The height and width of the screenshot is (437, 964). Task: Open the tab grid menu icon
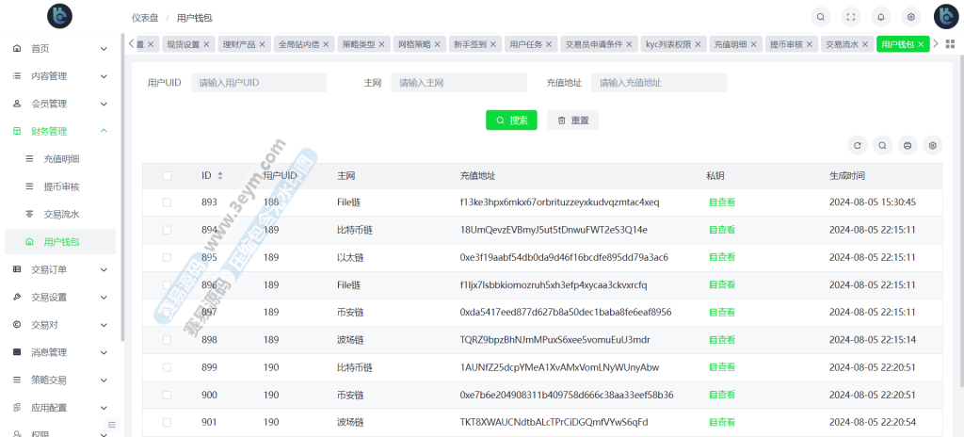point(950,44)
